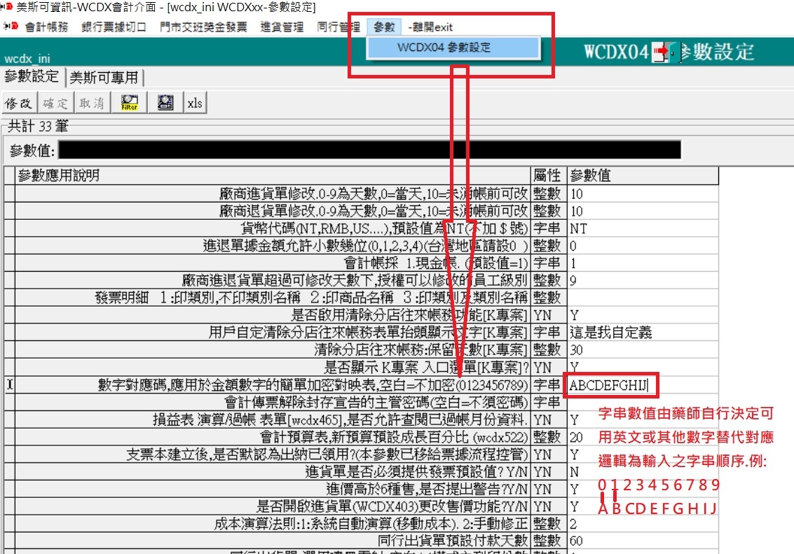Viewport: 794px width, 554px height.
Task: Select the 參數設定 tab
Action: (x=32, y=76)
